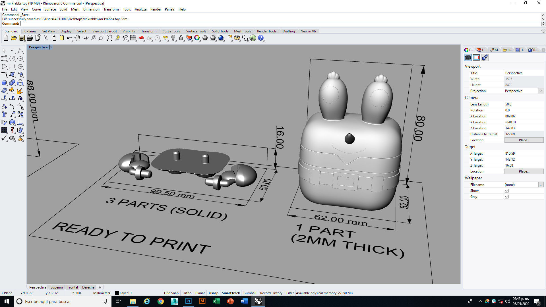
Task: Click the Print icon in the toolbar
Action: pos(30,38)
